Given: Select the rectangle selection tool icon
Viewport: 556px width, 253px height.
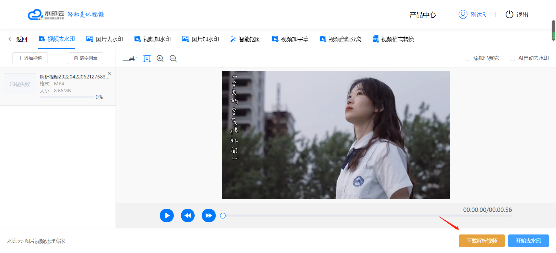Looking at the screenshot, I should pos(147,58).
